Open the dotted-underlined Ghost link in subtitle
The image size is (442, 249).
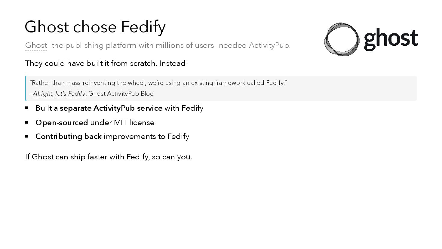pyautogui.click(x=36, y=45)
